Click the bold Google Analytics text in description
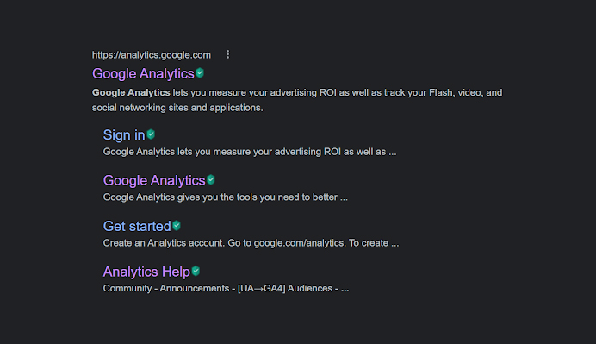596x344 pixels. (131, 92)
